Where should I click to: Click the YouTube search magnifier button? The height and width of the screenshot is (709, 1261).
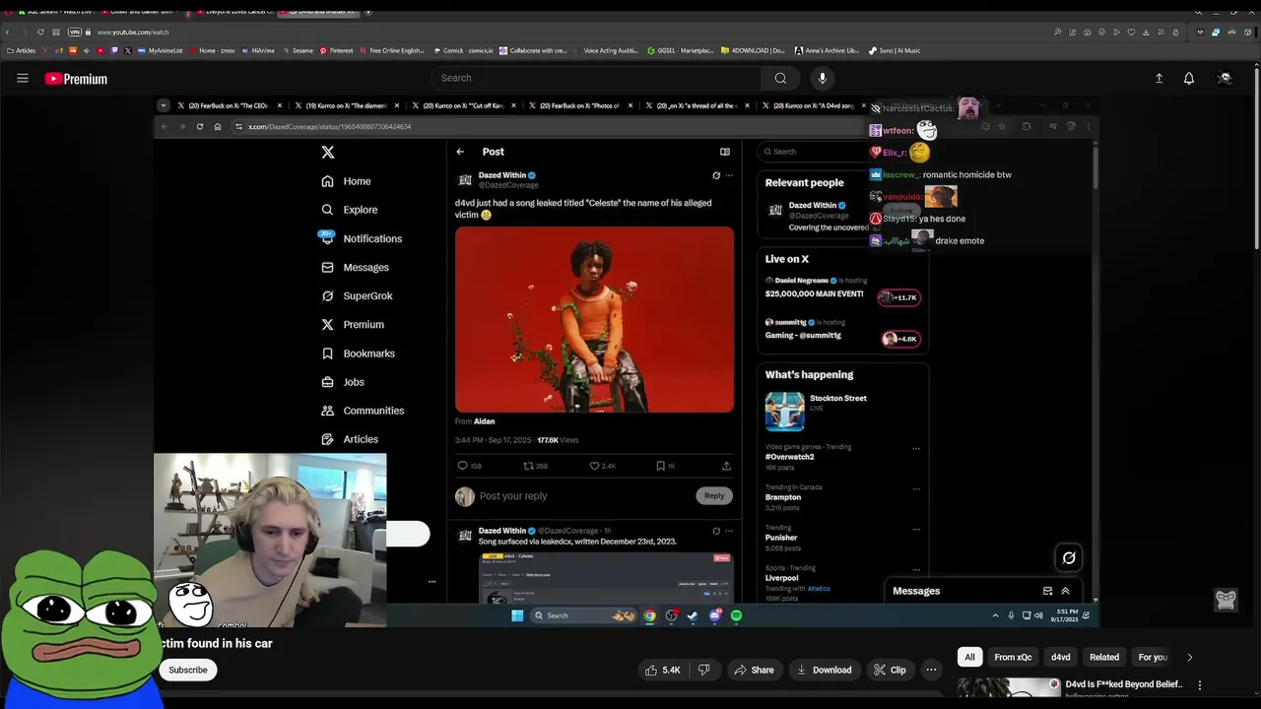780,78
